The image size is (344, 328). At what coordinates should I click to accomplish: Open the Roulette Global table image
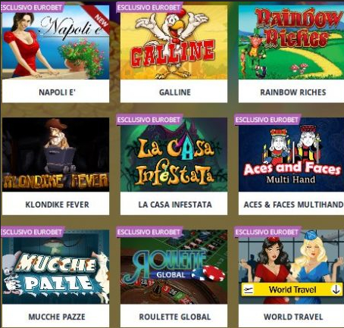174,267
